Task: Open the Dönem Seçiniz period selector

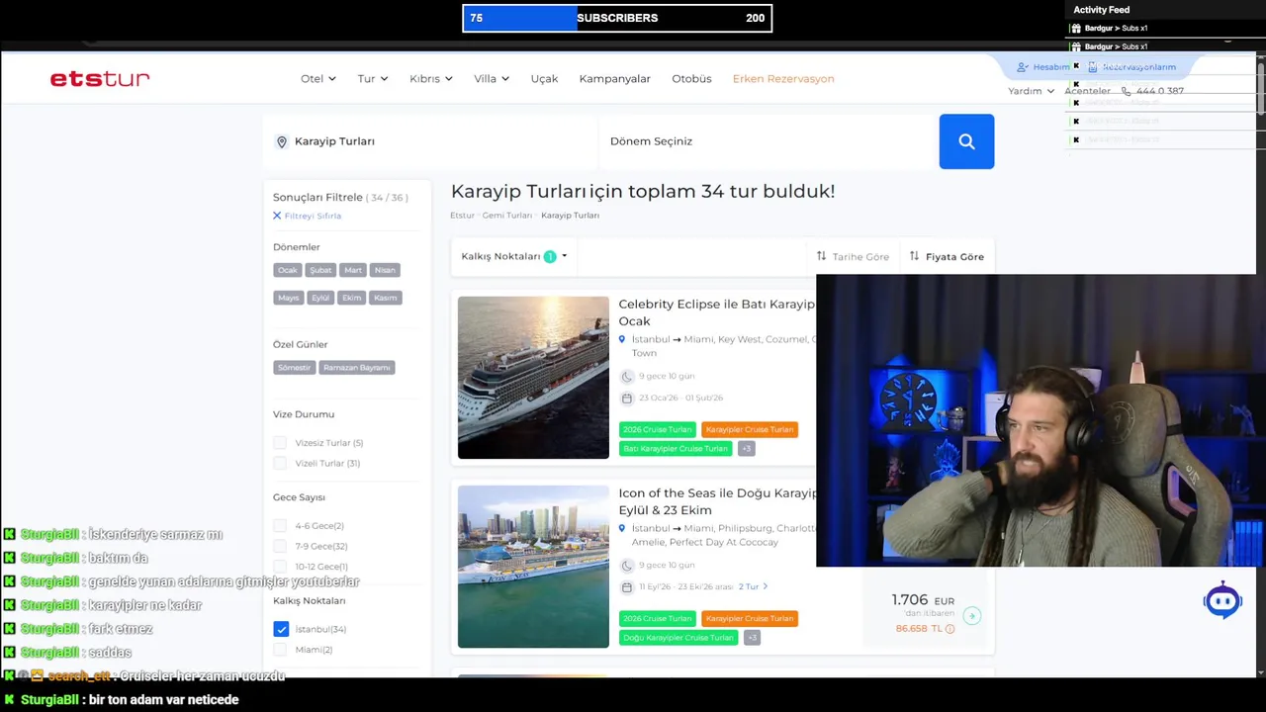Action: tap(769, 141)
